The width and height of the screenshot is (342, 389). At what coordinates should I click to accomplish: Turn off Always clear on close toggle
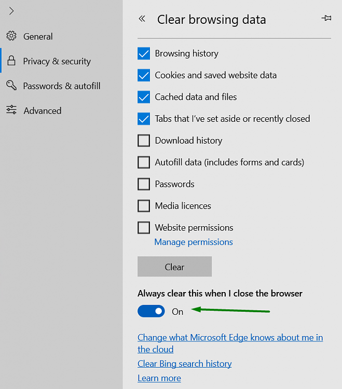[151, 311]
